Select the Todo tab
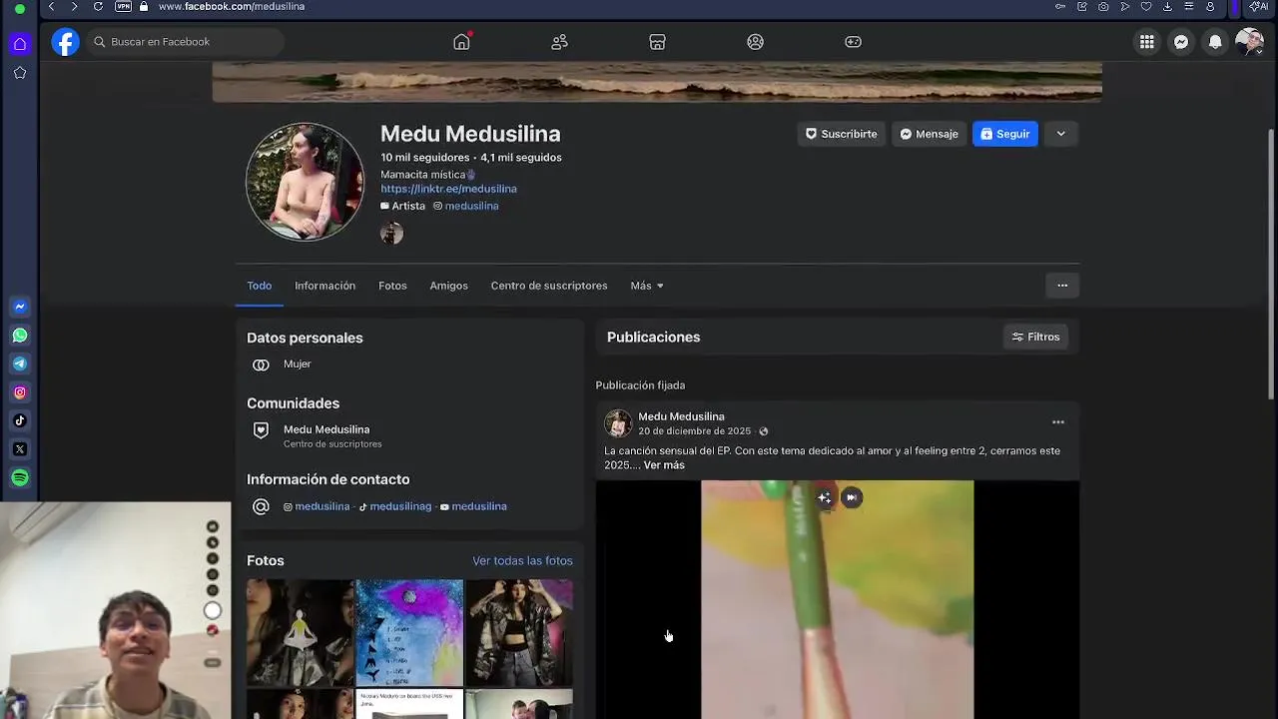1278x719 pixels. pos(260,286)
